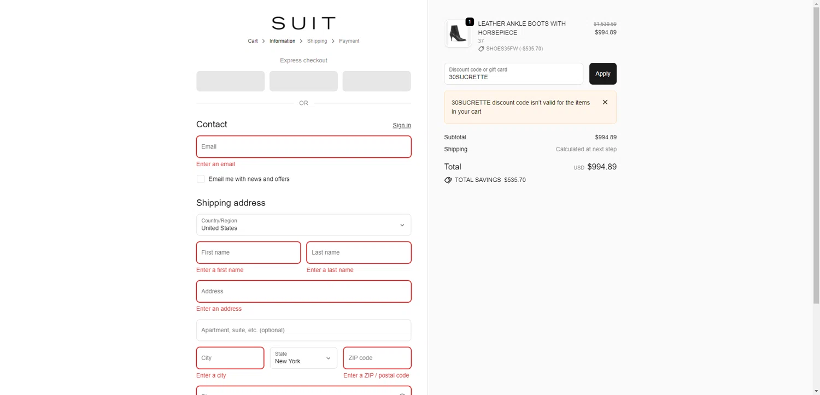820x395 pixels.
Task: Focus the Last name field
Action: click(359, 252)
